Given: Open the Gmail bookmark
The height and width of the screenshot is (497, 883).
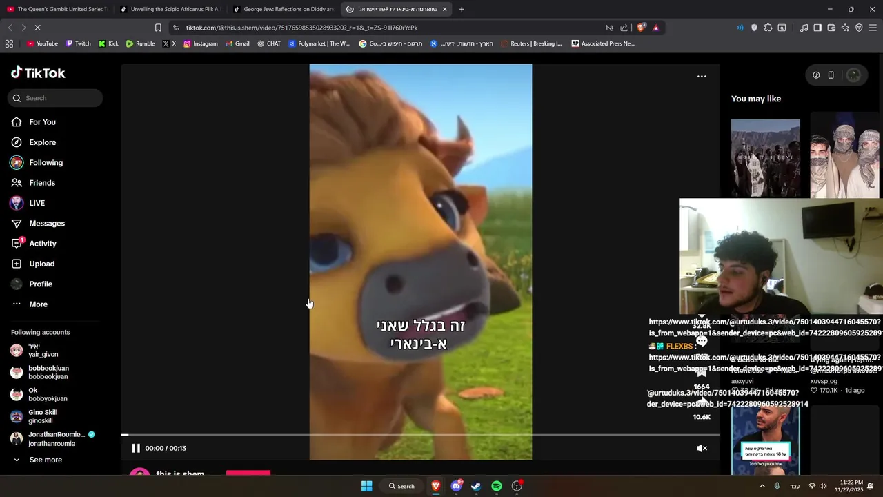Looking at the screenshot, I should pos(237,43).
